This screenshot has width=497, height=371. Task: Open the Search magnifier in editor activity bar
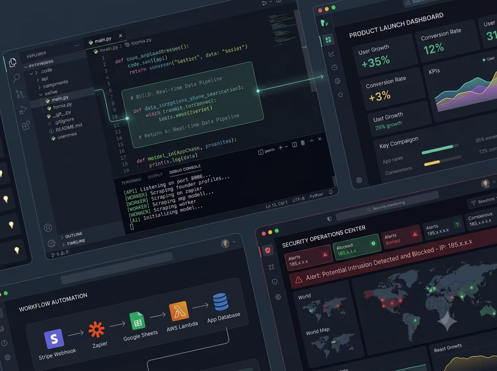(x=16, y=78)
